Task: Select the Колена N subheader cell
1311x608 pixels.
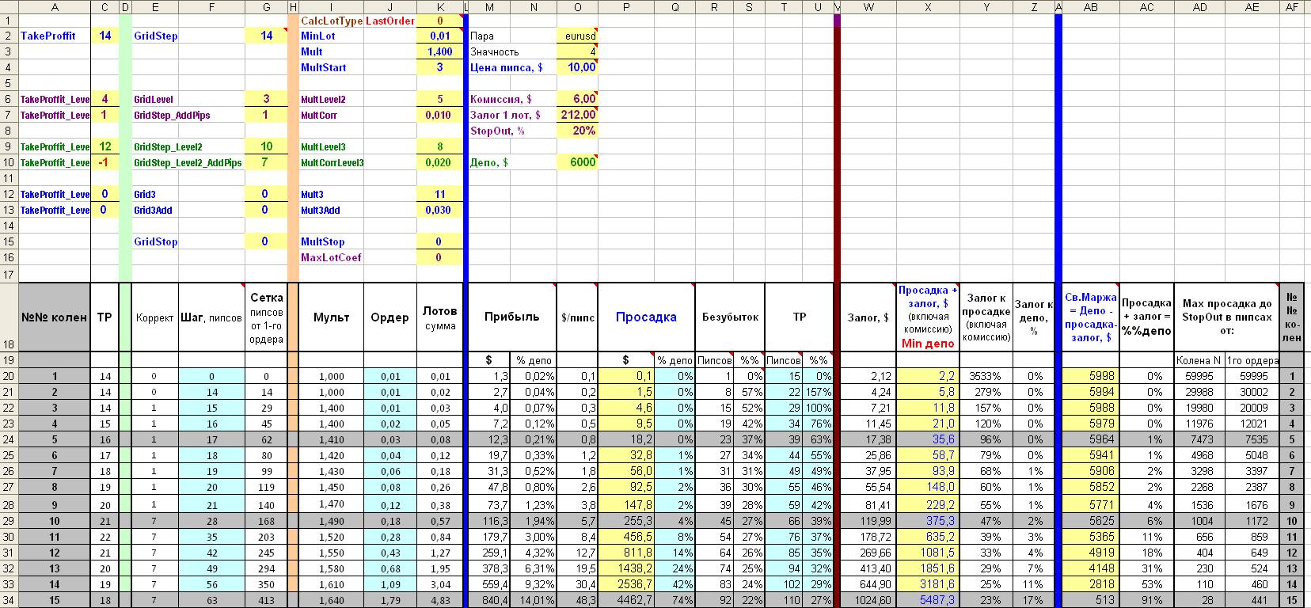Action: point(1199,360)
